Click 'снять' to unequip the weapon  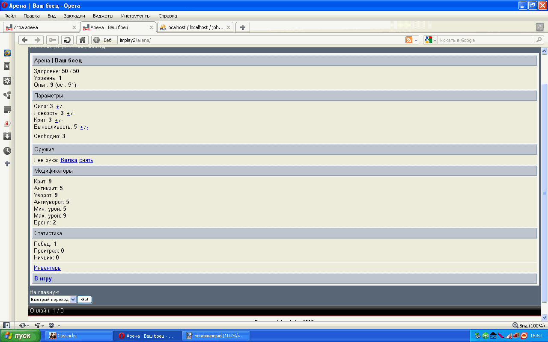[86, 160]
